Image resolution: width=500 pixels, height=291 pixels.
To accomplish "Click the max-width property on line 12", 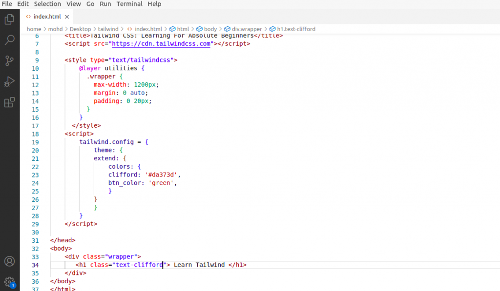I will tap(110, 85).
